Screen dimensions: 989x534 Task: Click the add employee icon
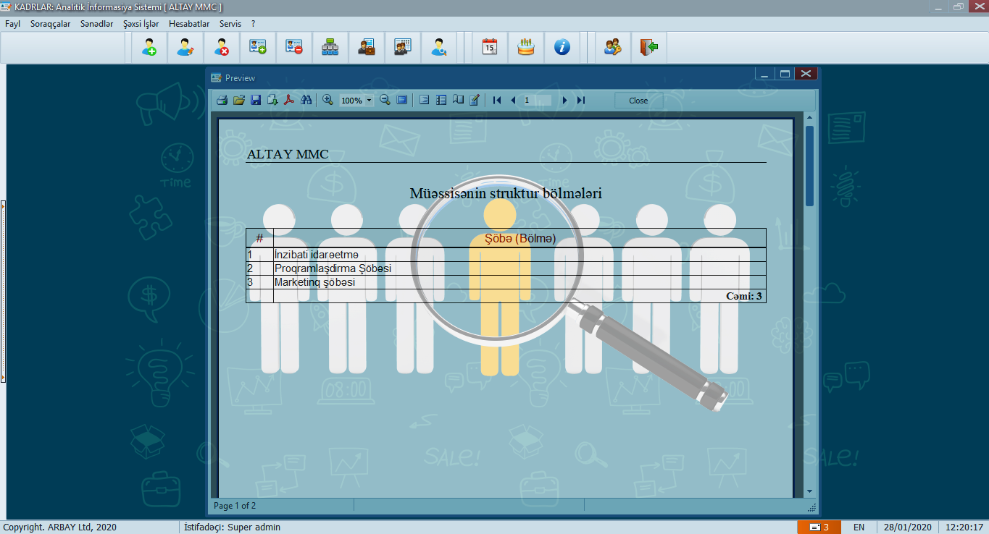click(x=149, y=48)
